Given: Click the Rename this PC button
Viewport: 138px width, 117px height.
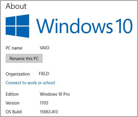Looking at the screenshot, I should point(24,58).
